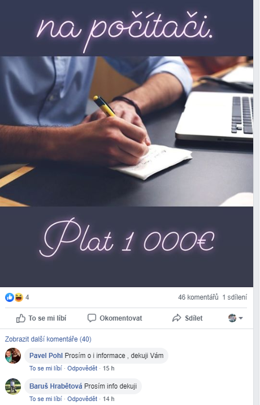Click the Sdílet button
This screenshot has width=260, height=405.
tap(187, 318)
